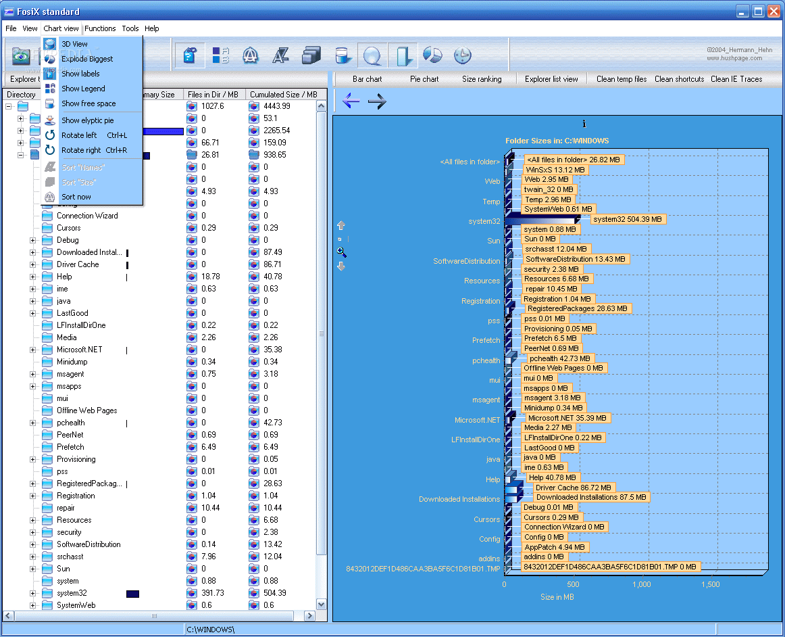Image resolution: width=785 pixels, height=637 pixels.
Task: Go back with the blue left arrow
Action: [351, 101]
